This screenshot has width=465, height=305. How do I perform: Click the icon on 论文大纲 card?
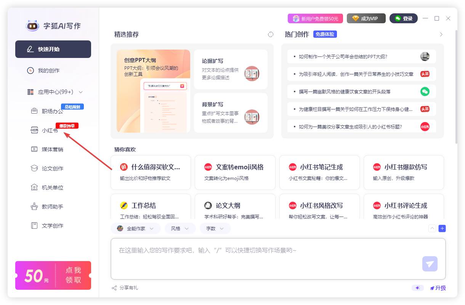208,205
